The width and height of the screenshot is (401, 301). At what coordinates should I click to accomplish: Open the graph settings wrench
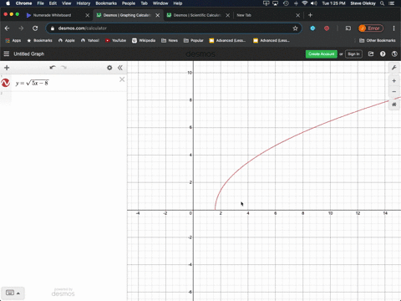394,68
